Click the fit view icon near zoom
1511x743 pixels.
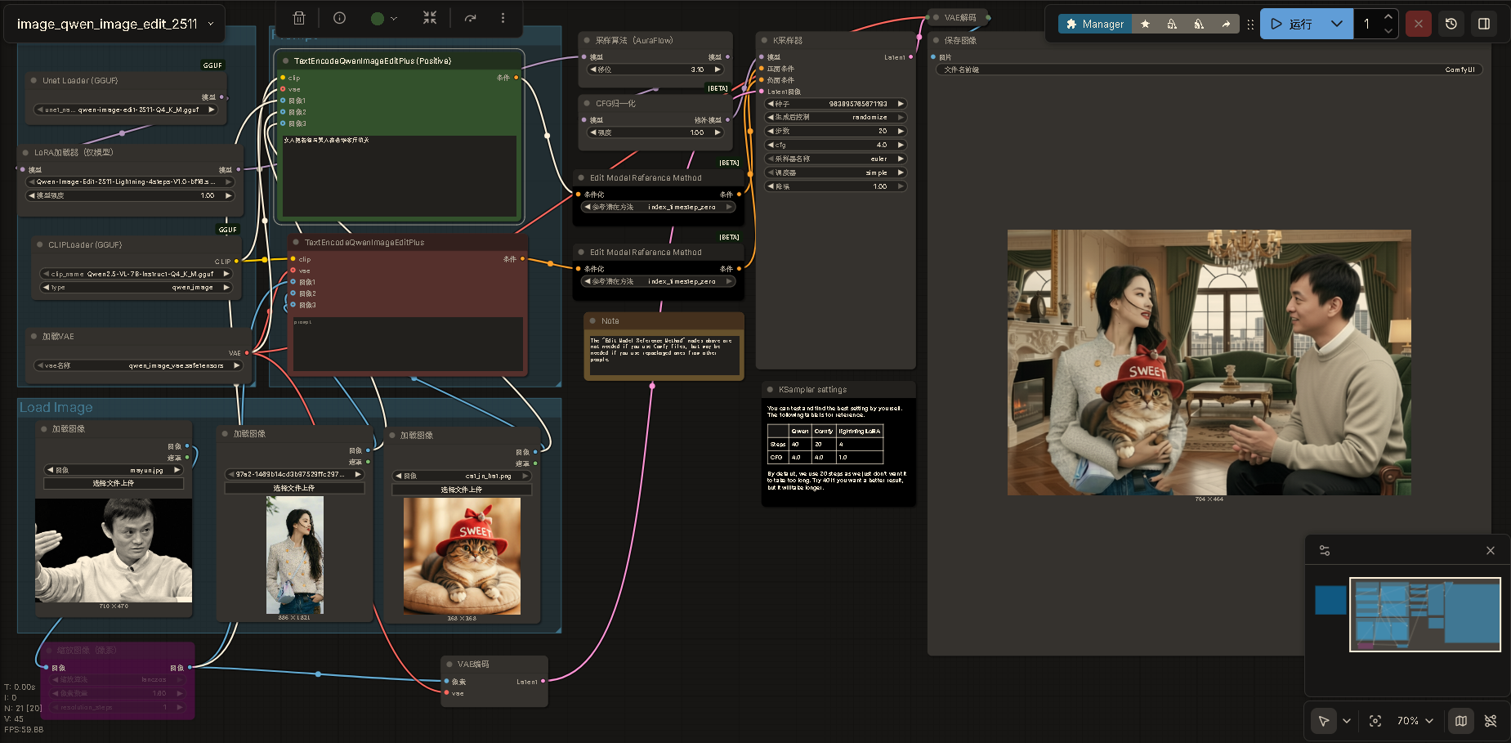coord(1375,721)
